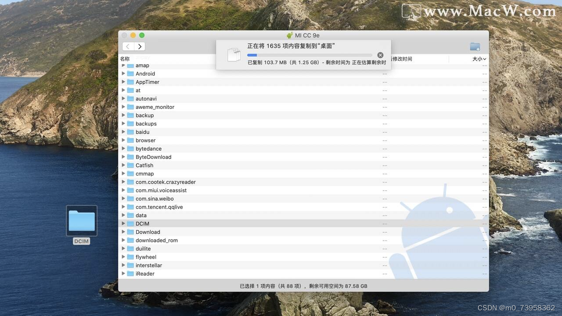Expand the Download folder
The width and height of the screenshot is (562, 316).
click(x=123, y=232)
